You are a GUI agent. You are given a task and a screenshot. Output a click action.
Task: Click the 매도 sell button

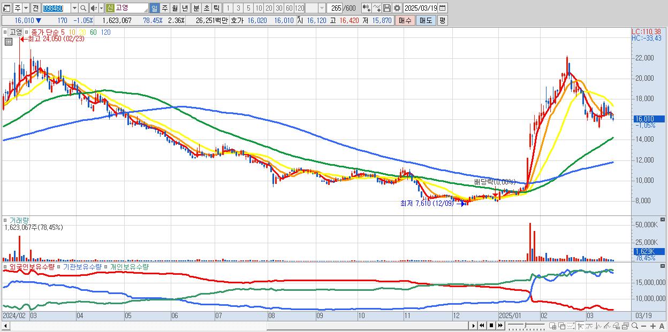tap(426, 20)
